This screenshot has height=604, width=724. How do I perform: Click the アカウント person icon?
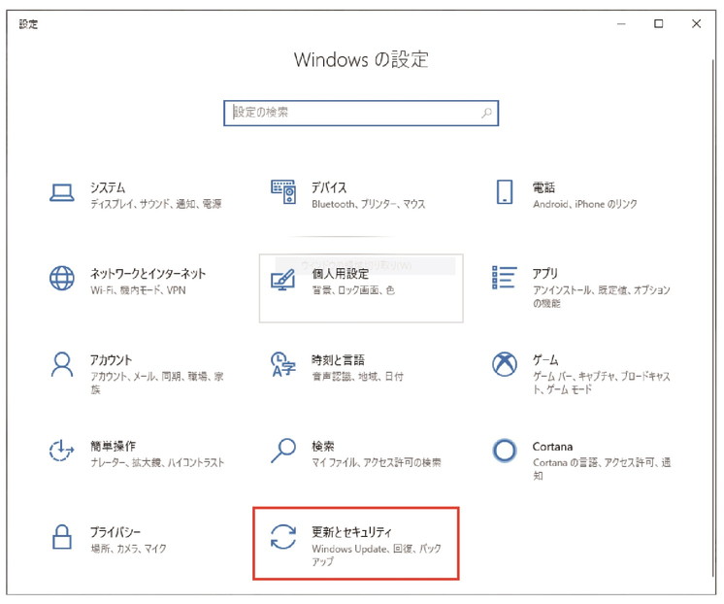[x=62, y=365]
